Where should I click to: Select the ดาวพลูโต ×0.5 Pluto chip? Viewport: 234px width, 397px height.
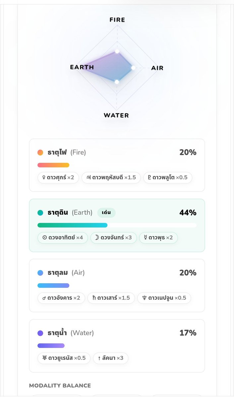[168, 178]
